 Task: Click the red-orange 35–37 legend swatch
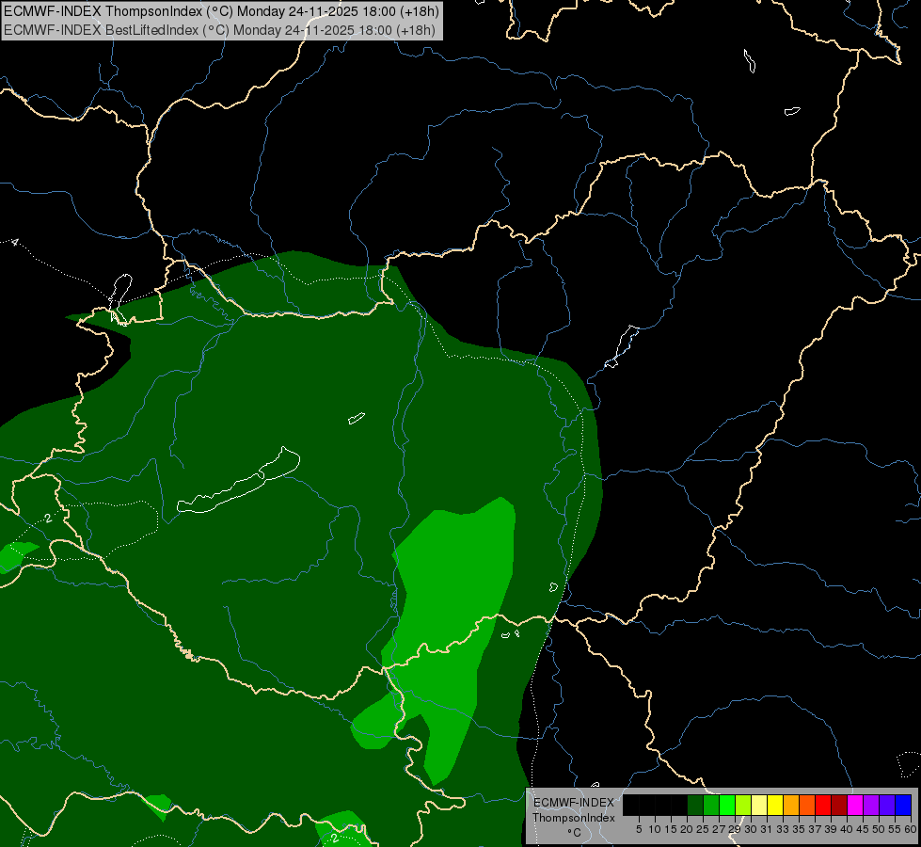point(807,805)
